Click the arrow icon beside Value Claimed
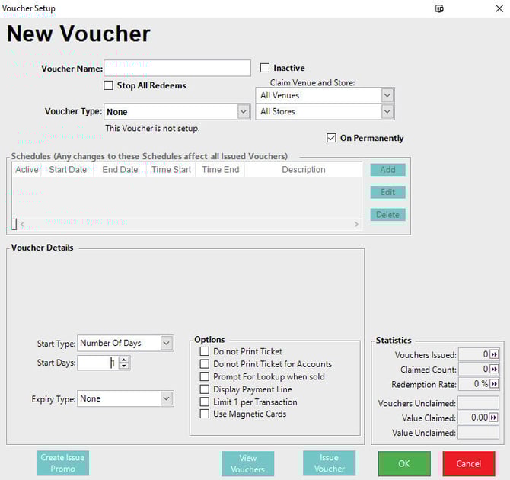Image resolution: width=510 pixels, height=480 pixels. coord(494,418)
